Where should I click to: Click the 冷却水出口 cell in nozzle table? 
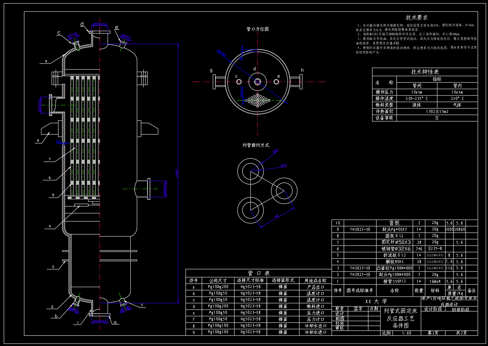[x=315, y=326]
